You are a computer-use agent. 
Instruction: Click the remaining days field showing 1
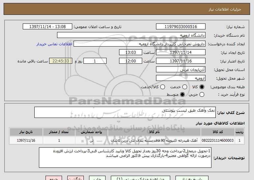(95, 61)
